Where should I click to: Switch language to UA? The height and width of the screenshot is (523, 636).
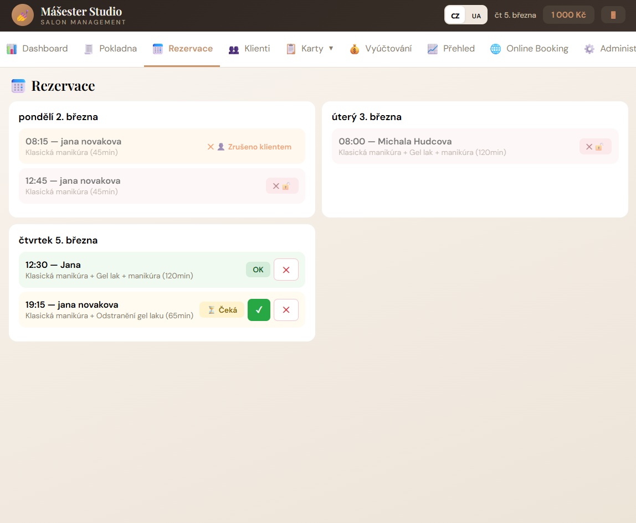(x=476, y=15)
